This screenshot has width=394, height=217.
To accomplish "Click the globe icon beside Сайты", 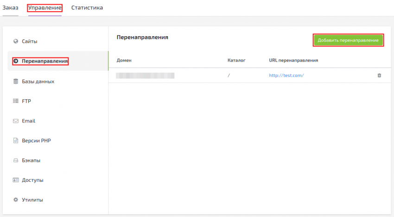I will [15, 41].
